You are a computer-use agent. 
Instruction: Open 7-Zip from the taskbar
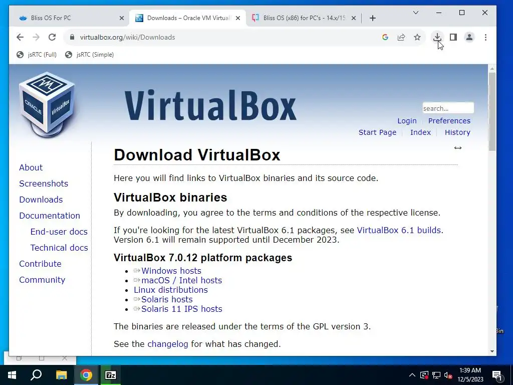pyautogui.click(x=111, y=375)
